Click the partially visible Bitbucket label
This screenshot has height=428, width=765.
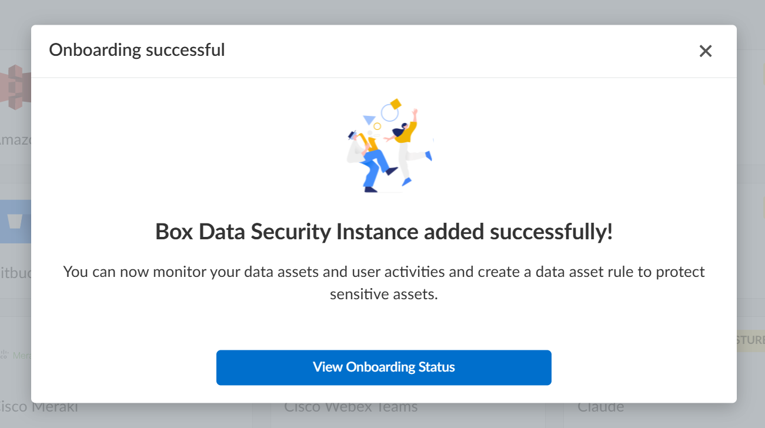point(15,274)
